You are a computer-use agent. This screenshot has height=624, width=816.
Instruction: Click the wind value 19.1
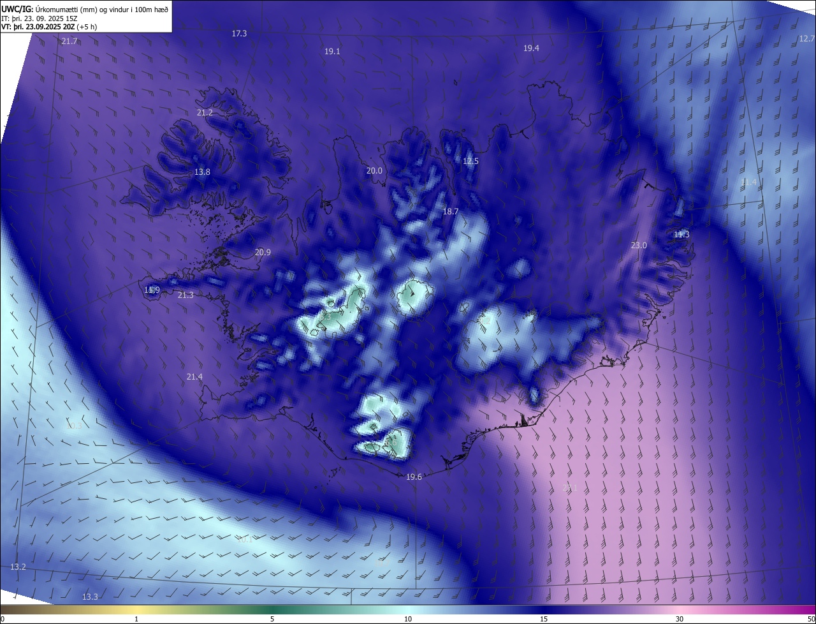tap(332, 51)
